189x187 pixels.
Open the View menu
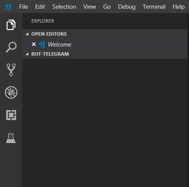tap(89, 7)
